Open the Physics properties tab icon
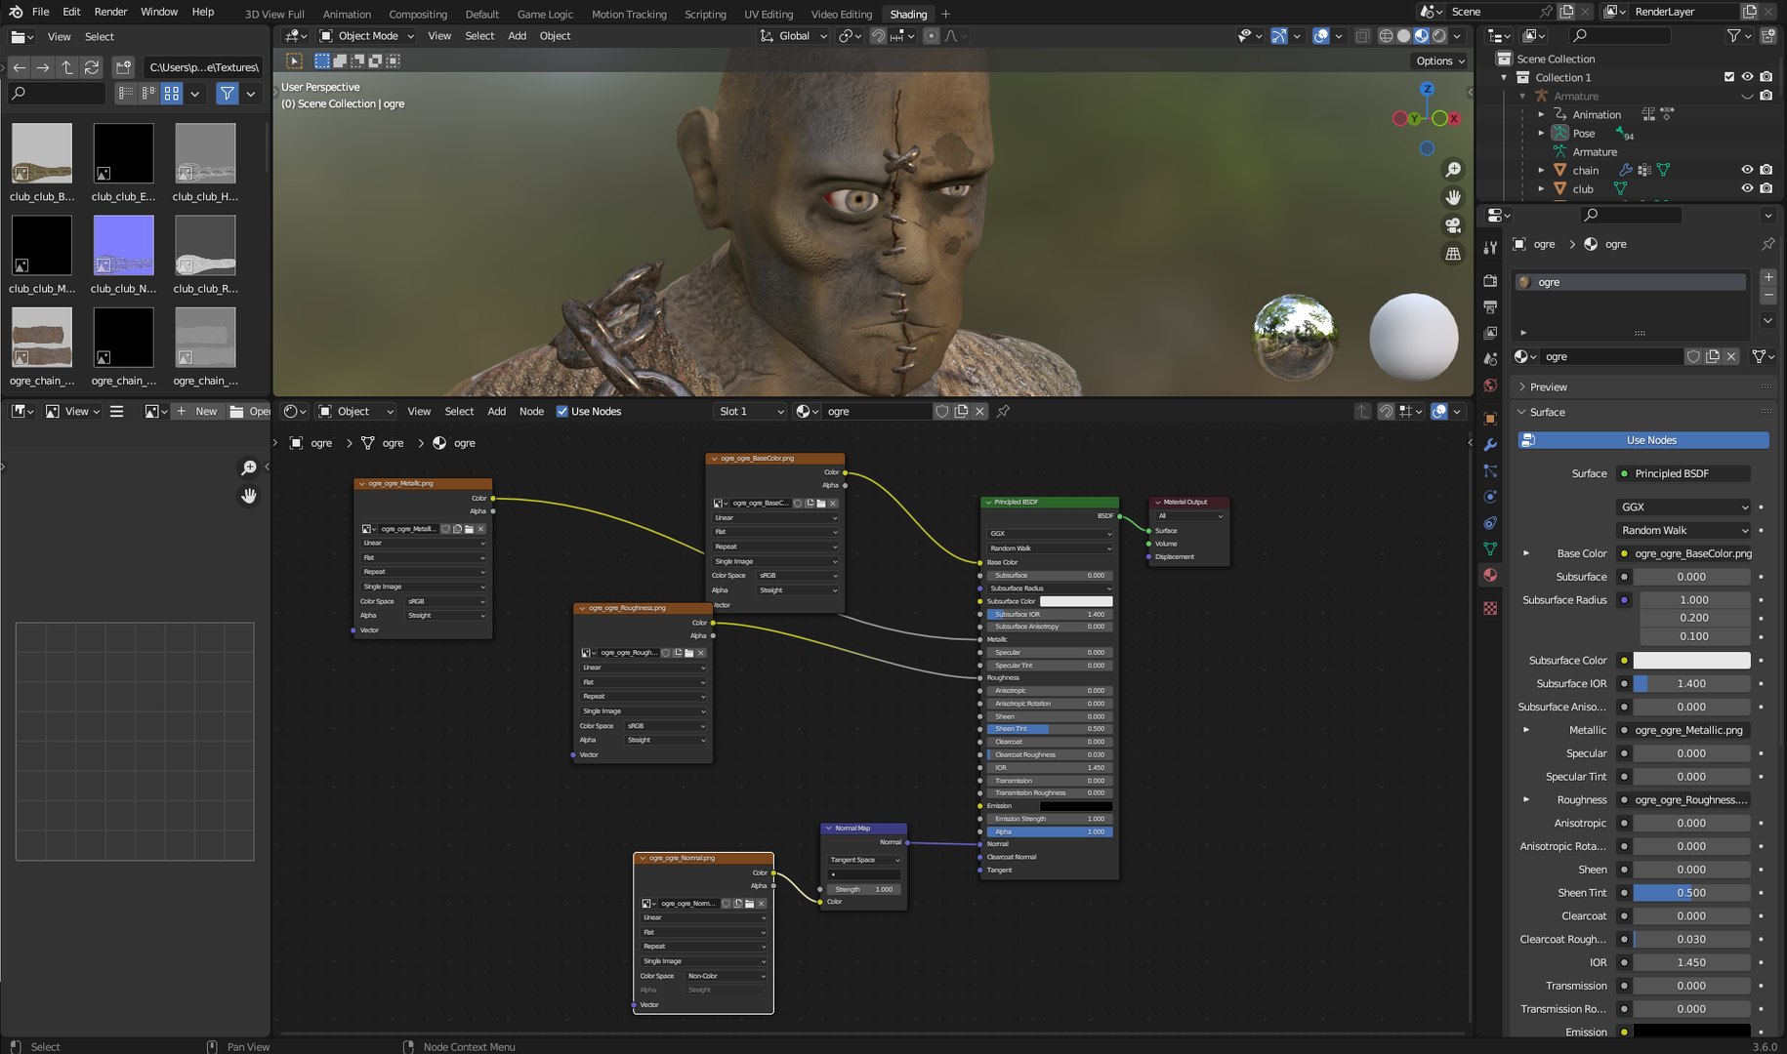1787x1054 pixels. click(x=1490, y=498)
